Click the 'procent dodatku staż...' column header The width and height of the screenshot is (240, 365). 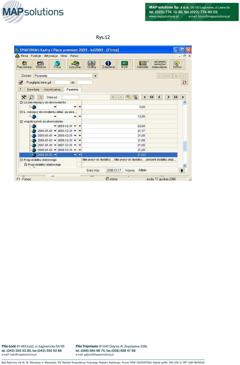pyautogui.click(x=161, y=160)
